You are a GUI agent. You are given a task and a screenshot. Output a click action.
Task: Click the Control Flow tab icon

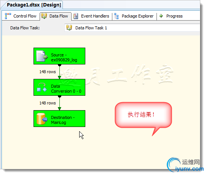point(8,16)
